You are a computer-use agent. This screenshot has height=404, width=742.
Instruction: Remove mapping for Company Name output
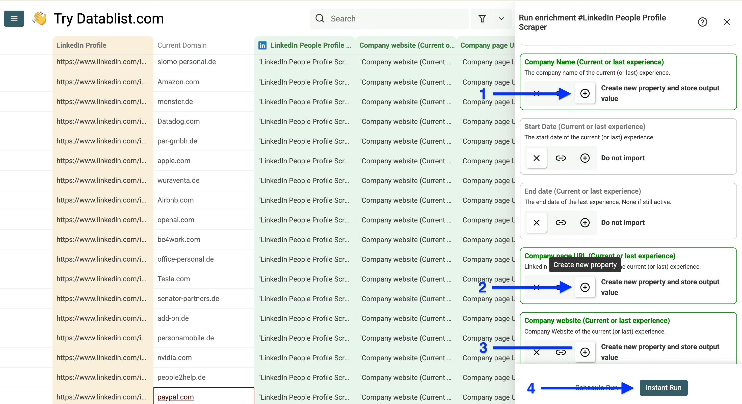tap(536, 93)
